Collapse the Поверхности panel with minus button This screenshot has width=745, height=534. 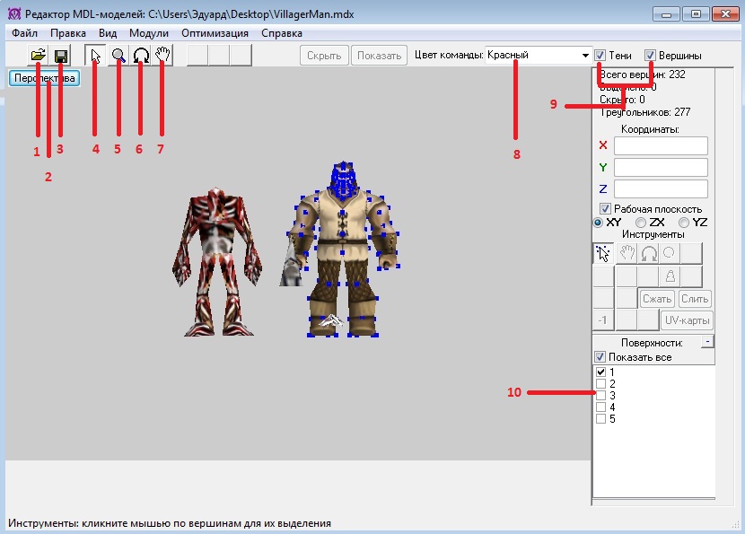707,342
